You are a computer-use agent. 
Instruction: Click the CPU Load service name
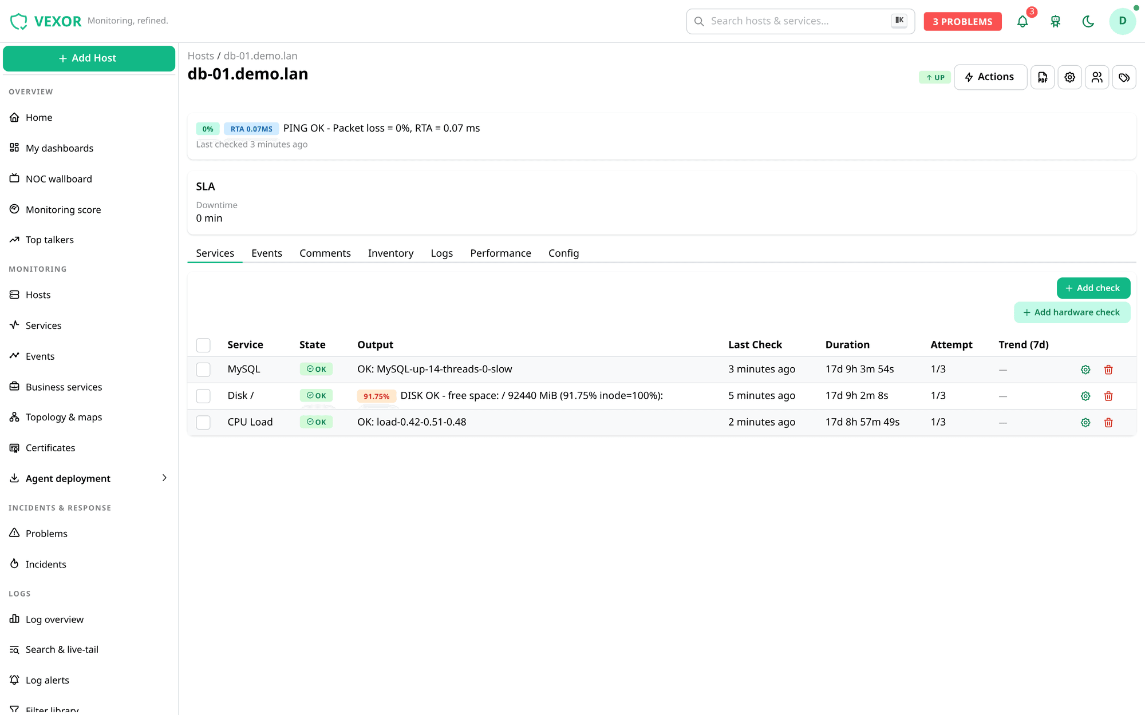tap(250, 422)
